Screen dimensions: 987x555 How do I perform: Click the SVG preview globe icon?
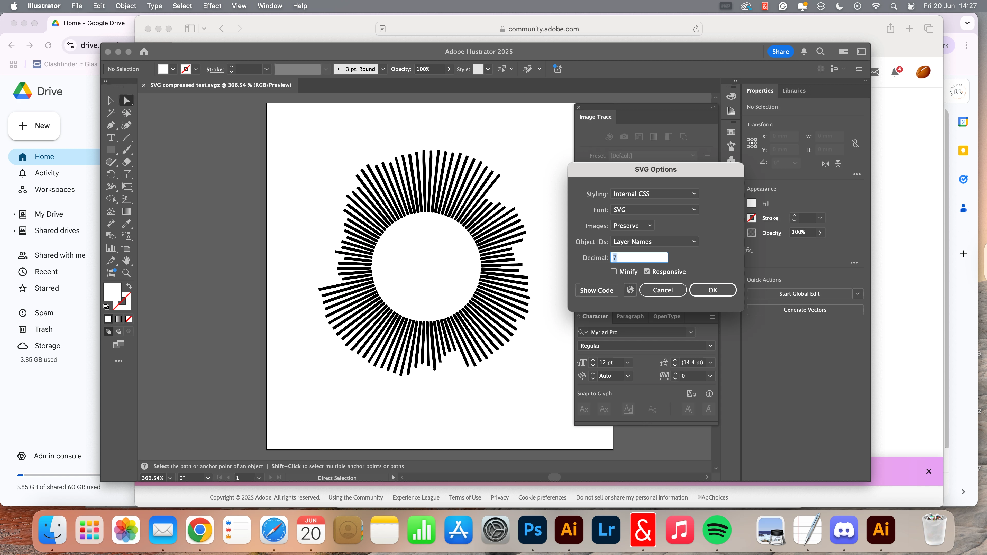click(x=630, y=290)
